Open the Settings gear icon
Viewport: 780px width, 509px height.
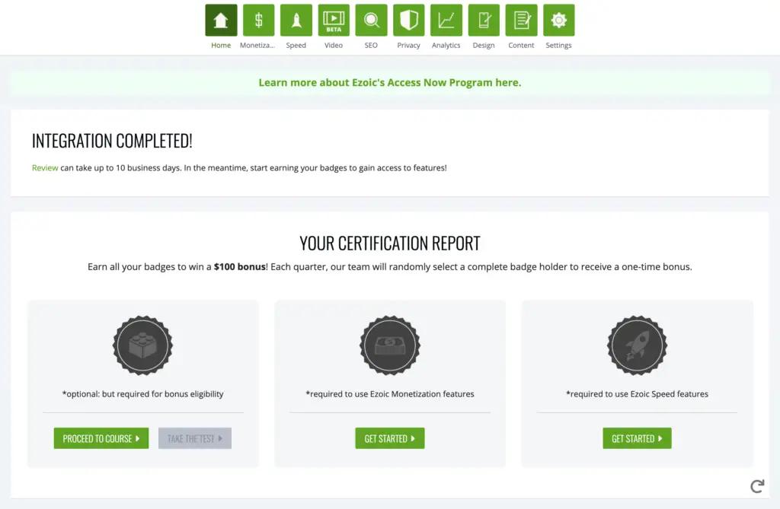pos(559,20)
